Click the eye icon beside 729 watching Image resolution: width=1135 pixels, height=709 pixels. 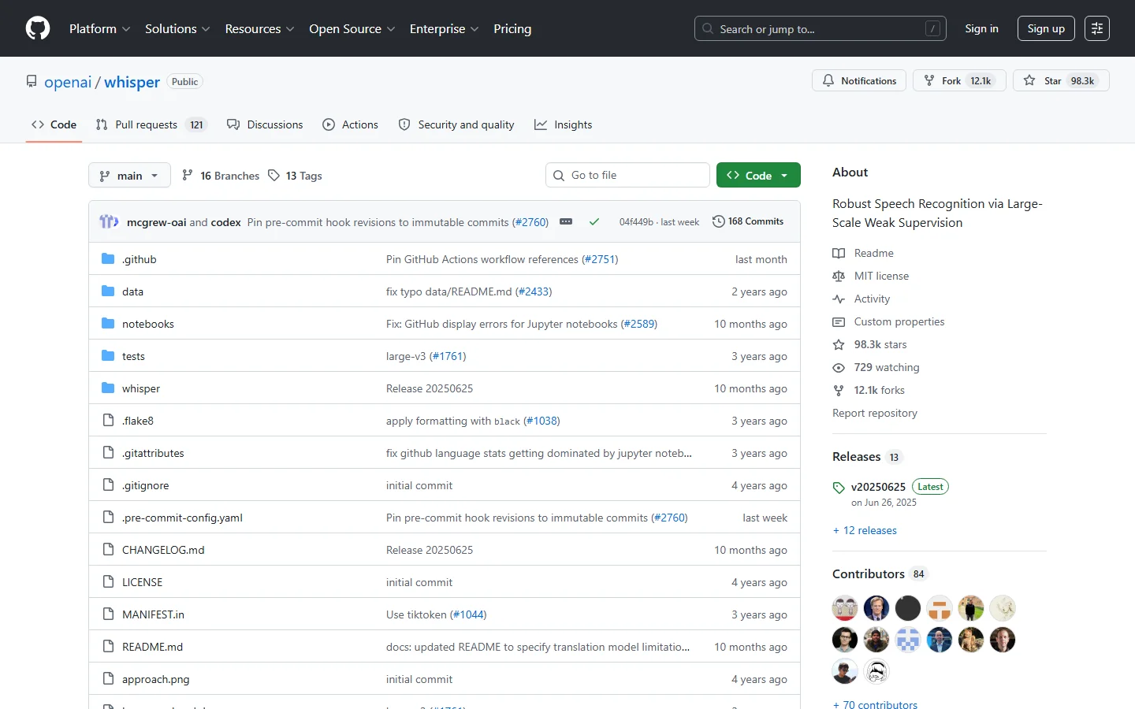pyautogui.click(x=839, y=367)
